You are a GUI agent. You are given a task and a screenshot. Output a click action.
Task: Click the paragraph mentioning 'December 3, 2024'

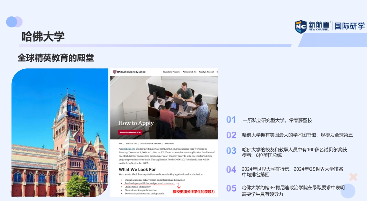[x=167, y=156]
